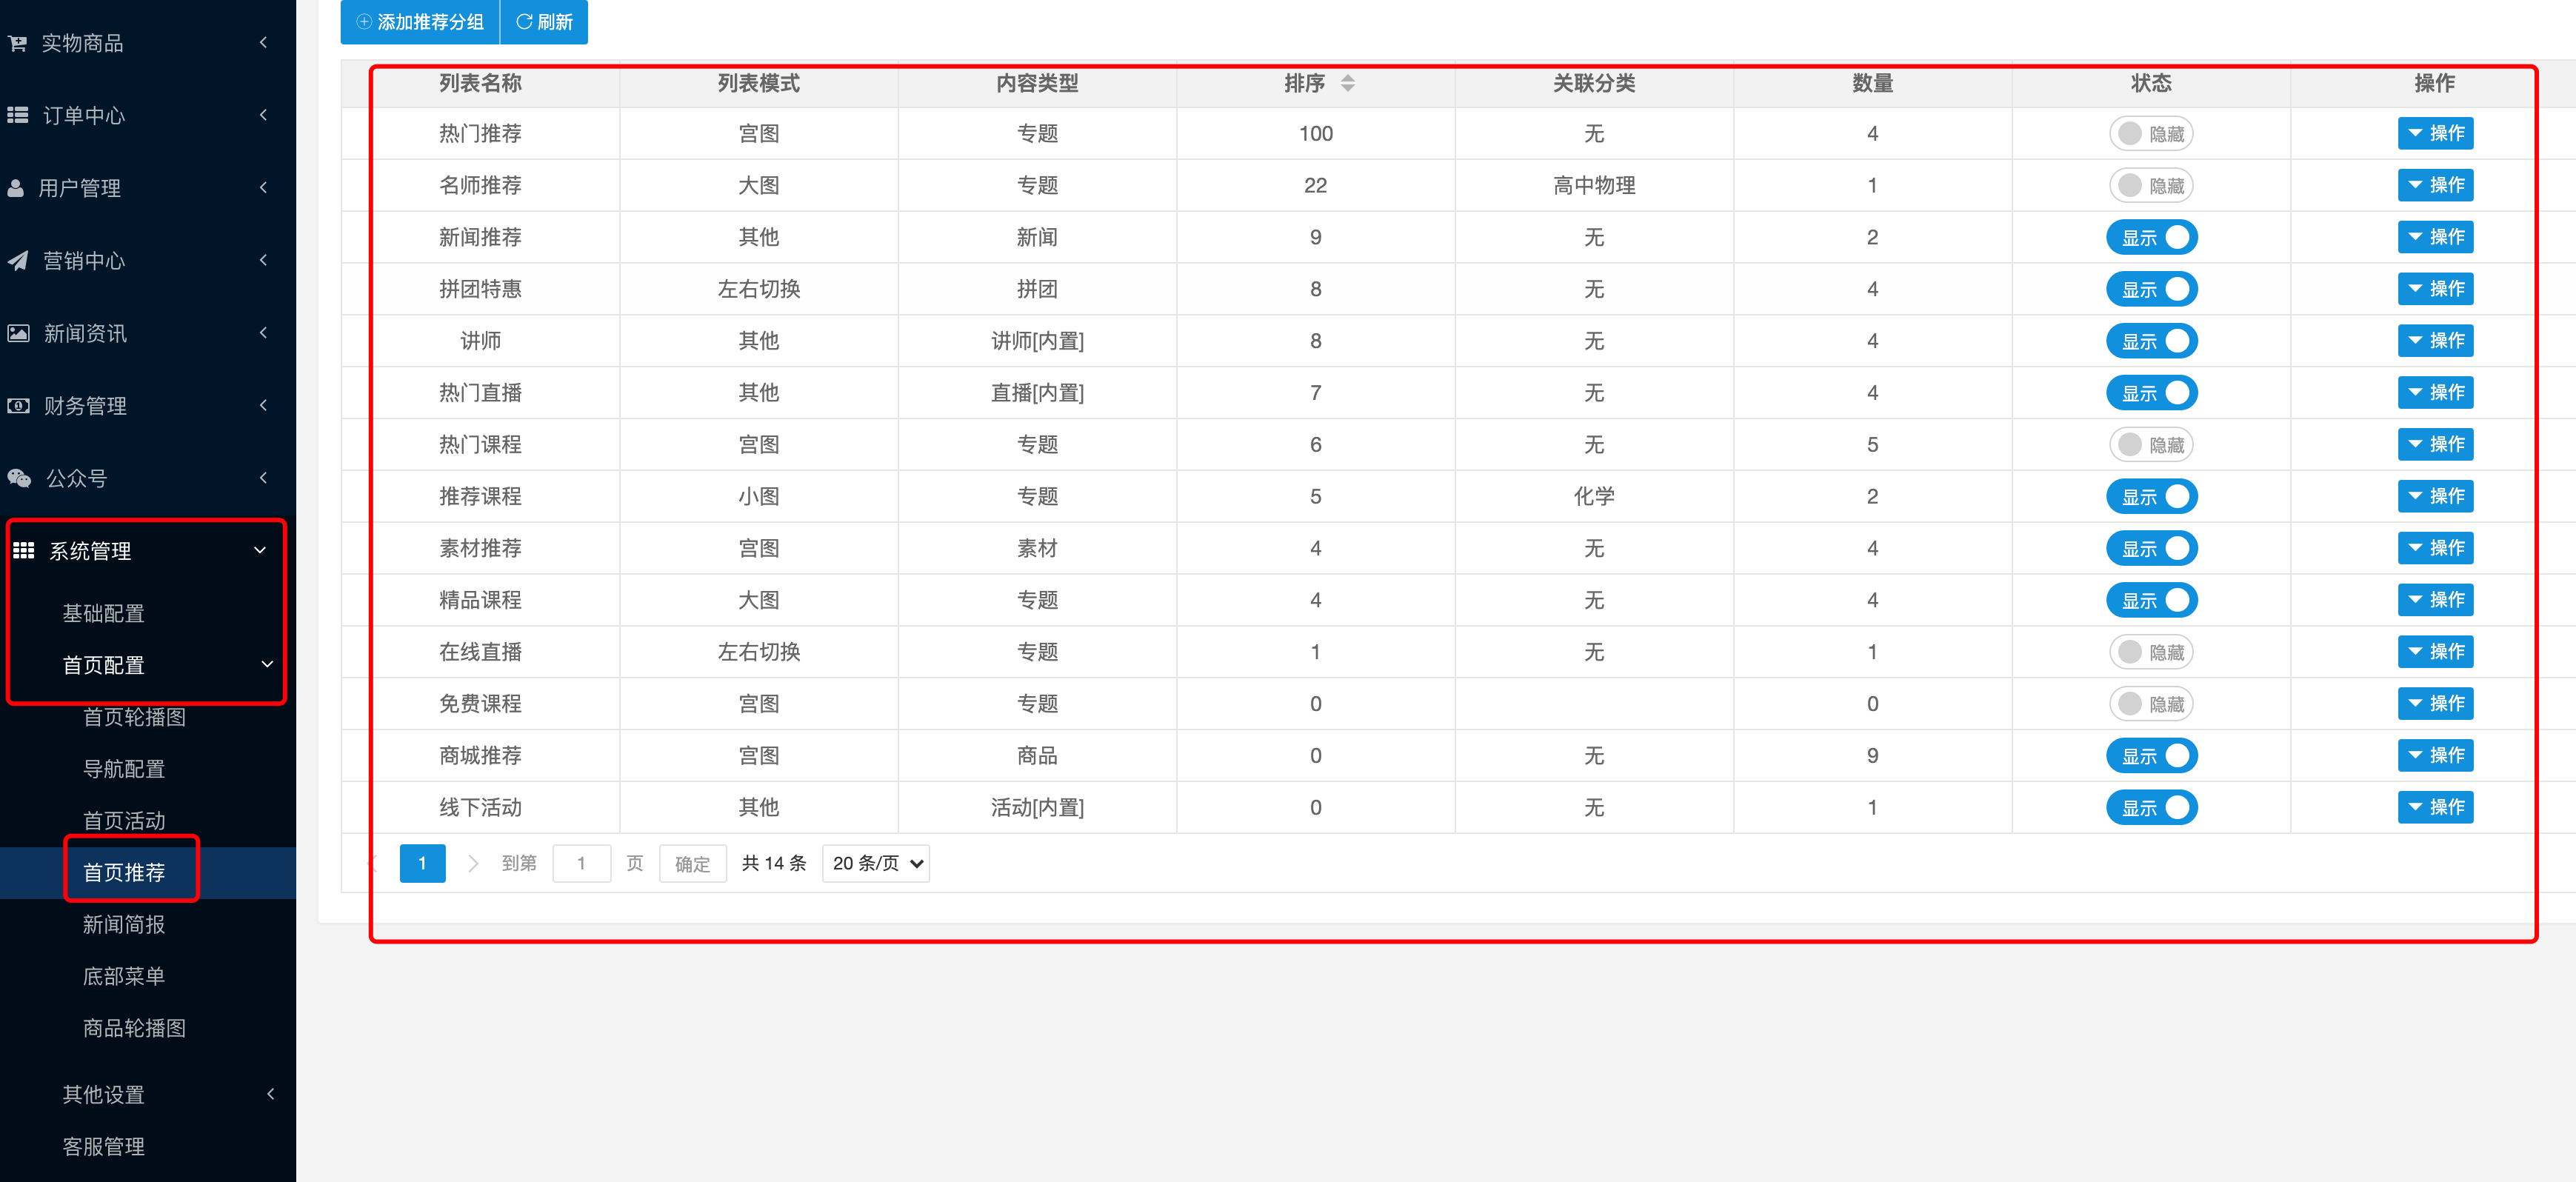This screenshot has width=2576, height=1182.
Task: Collapse the 首页配置 submenu
Action: 148,665
